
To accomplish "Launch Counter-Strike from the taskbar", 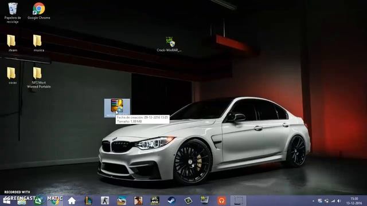I will (x=105, y=201).
